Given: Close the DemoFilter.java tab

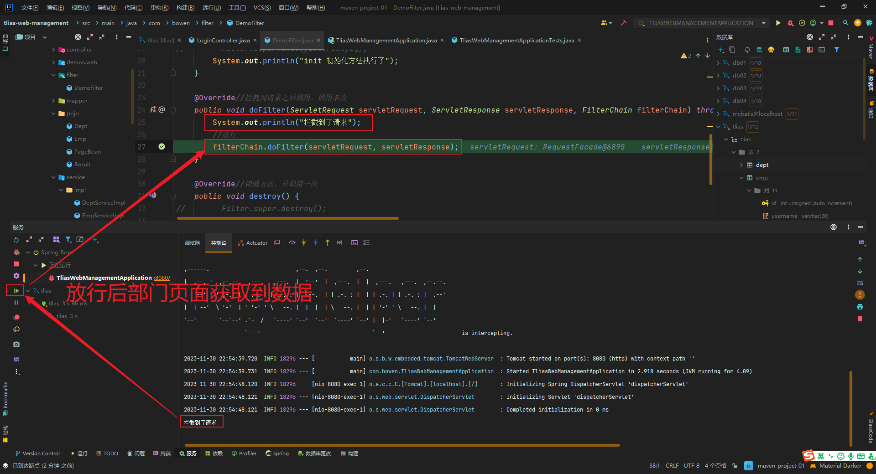Looking at the screenshot, I should click(318, 40).
